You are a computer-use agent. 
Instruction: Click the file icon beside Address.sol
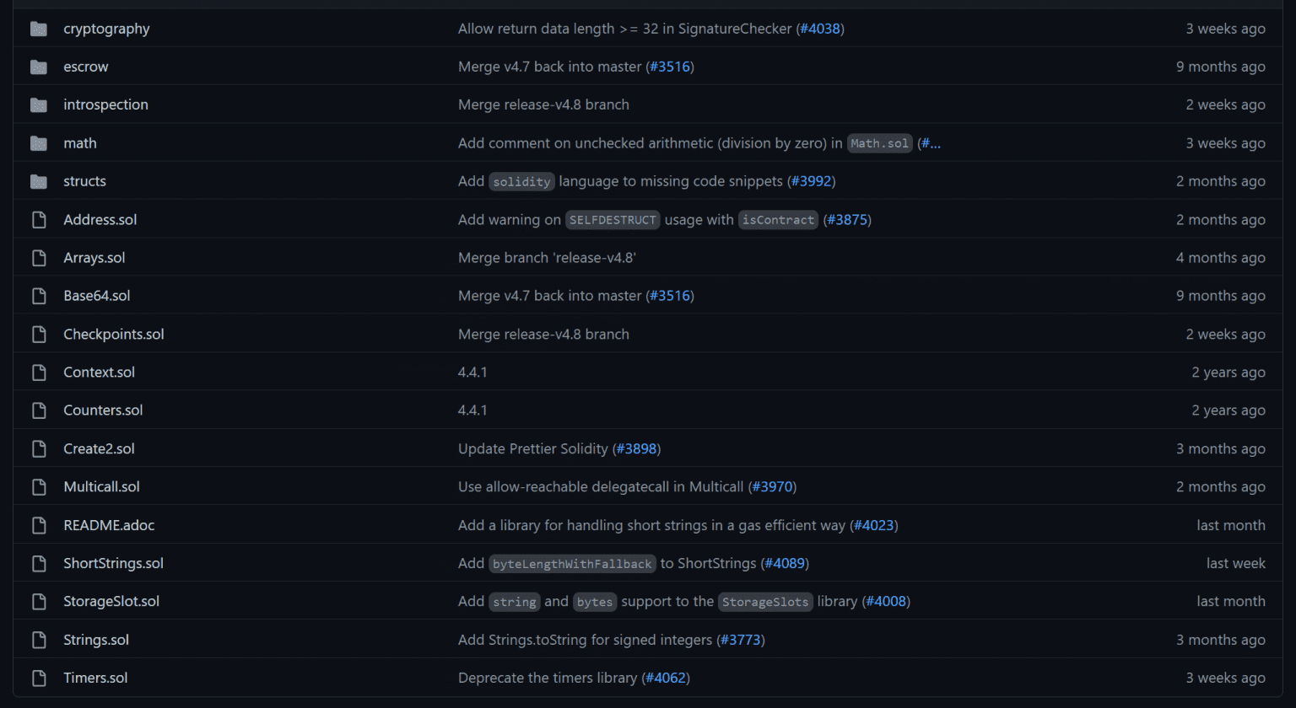point(38,219)
